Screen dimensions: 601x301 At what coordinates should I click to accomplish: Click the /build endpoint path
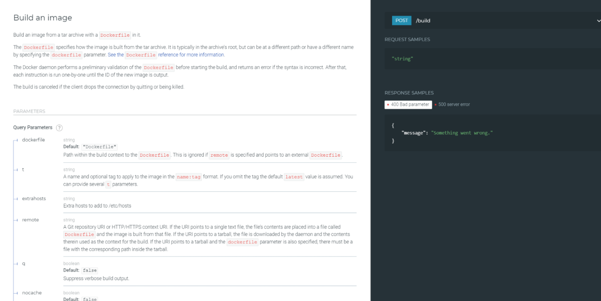tap(423, 21)
